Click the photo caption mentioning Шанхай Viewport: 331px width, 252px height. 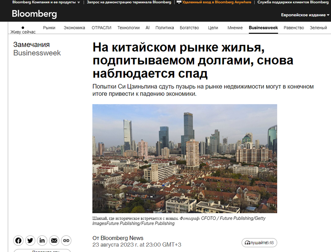pyautogui.click(x=179, y=221)
